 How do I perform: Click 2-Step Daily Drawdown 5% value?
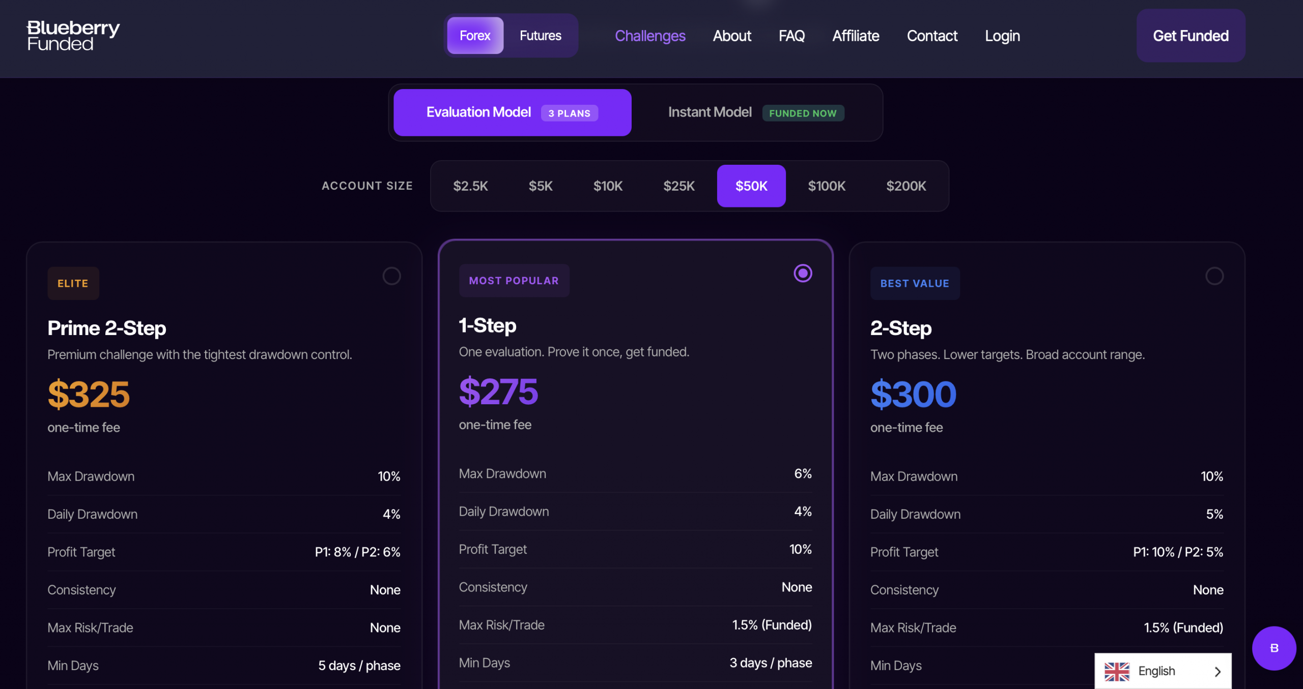1214,514
